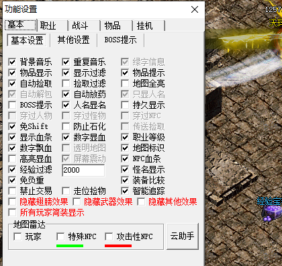Click red color bar under 攻击性NPC

(118, 246)
